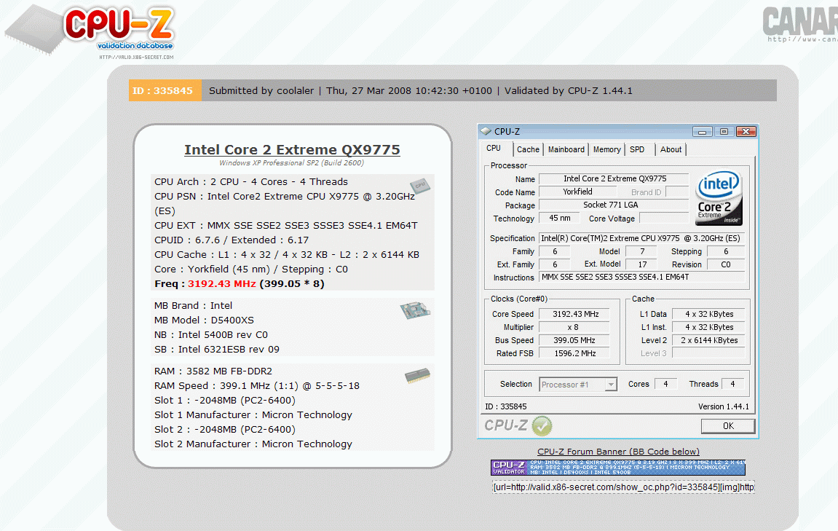Click the Intel Core 2 Extreme logo badge
The image size is (838, 531).
[719, 198]
